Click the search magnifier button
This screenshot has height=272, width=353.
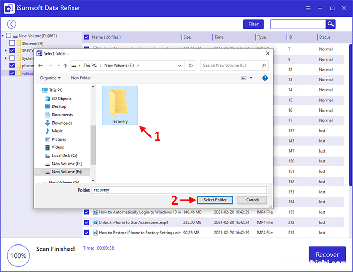pyautogui.click(x=331, y=24)
